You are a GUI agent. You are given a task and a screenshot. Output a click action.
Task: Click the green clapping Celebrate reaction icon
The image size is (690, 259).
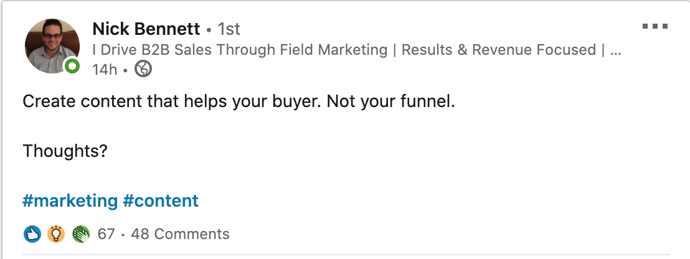[80, 234]
